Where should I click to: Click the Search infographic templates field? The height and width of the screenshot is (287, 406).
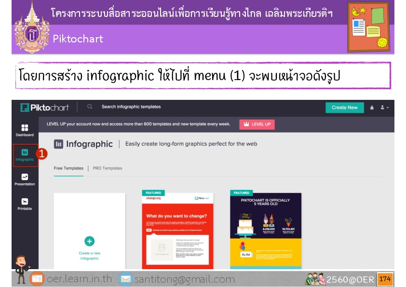point(131,107)
